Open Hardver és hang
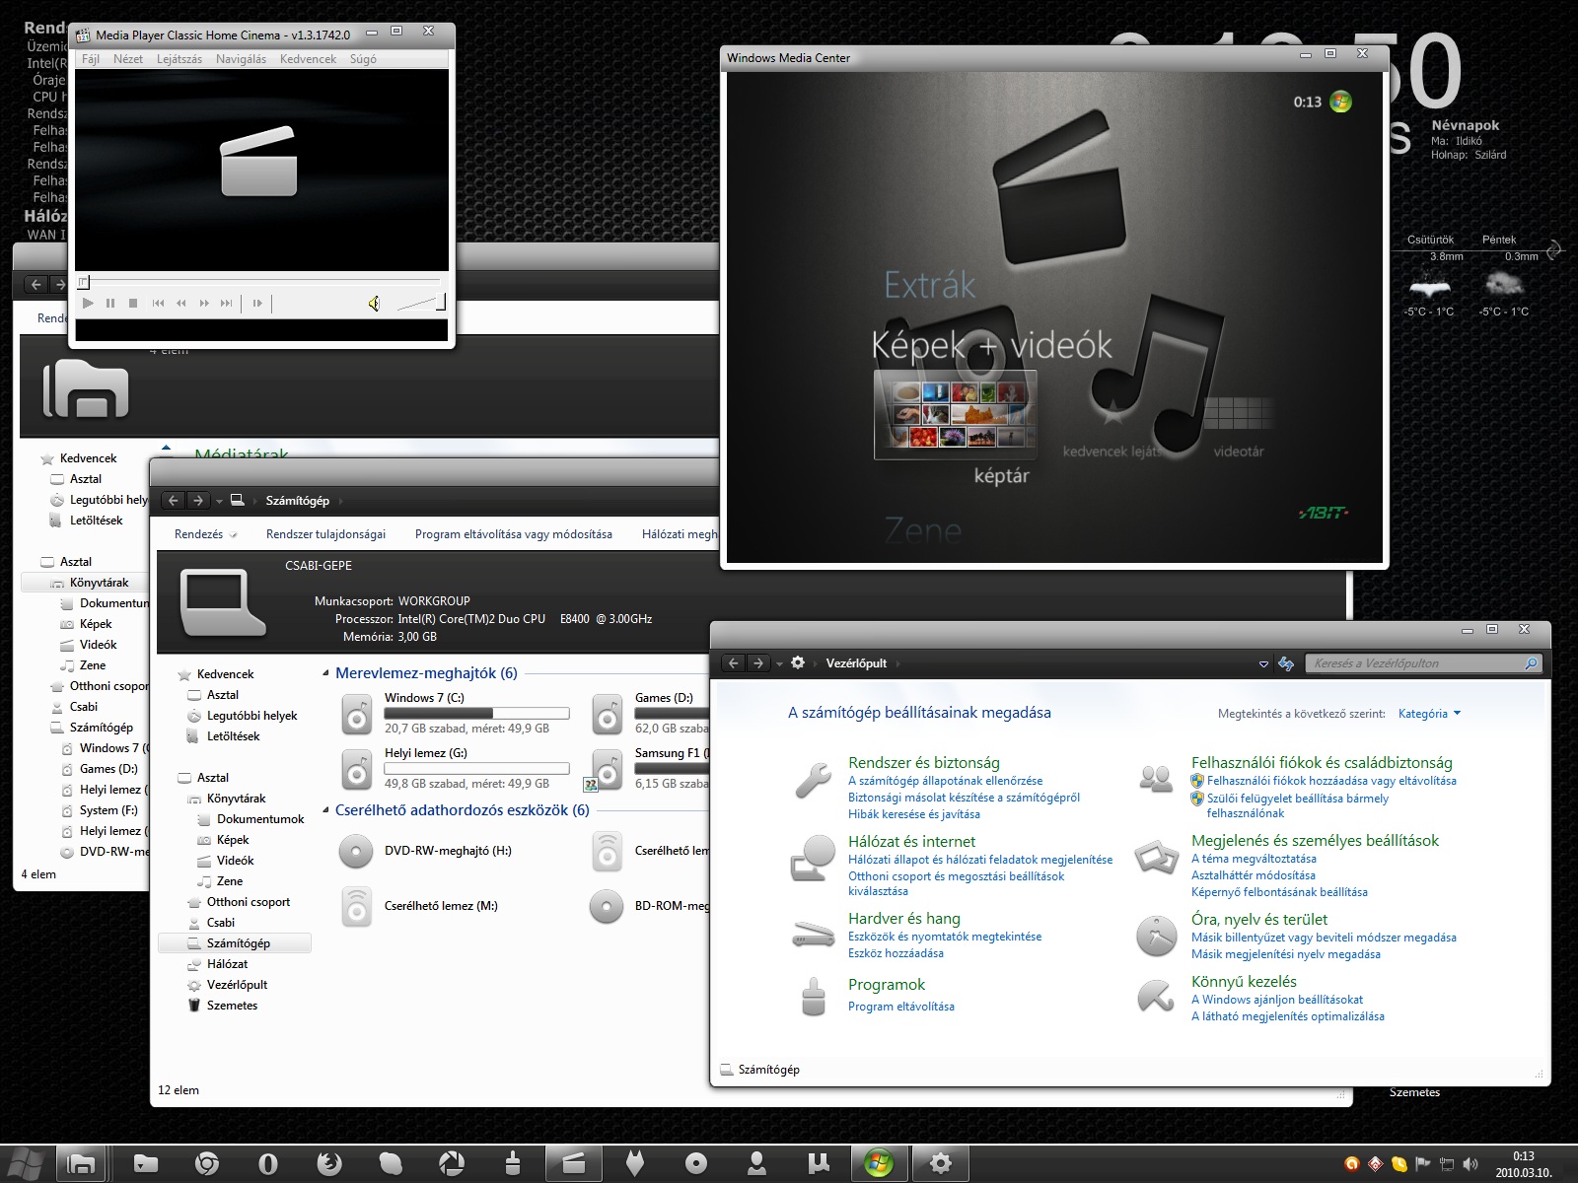Image resolution: width=1578 pixels, height=1183 pixels. point(904,919)
